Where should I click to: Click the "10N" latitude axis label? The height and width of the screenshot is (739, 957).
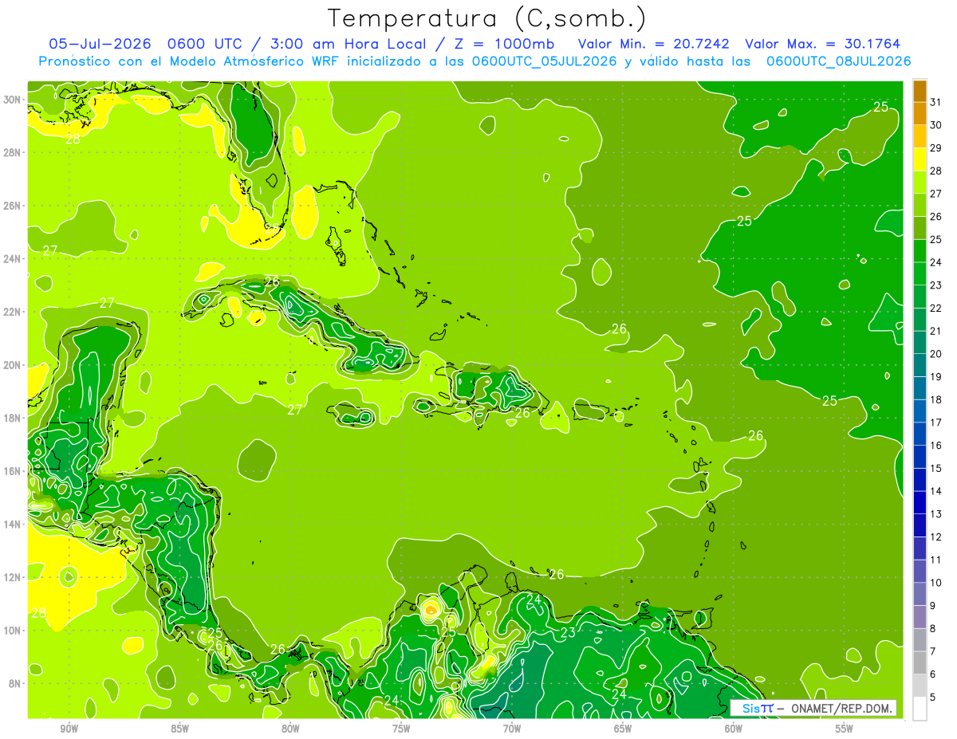[x=14, y=631]
